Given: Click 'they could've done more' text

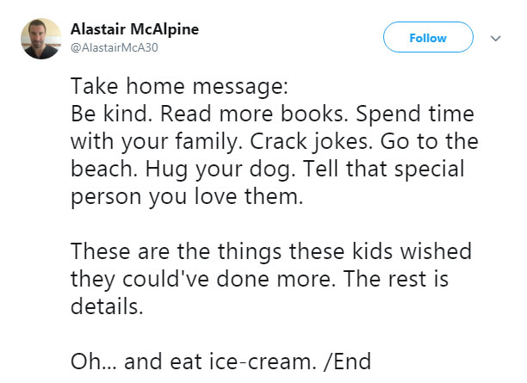Looking at the screenshot, I should pyautogui.click(x=201, y=280).
